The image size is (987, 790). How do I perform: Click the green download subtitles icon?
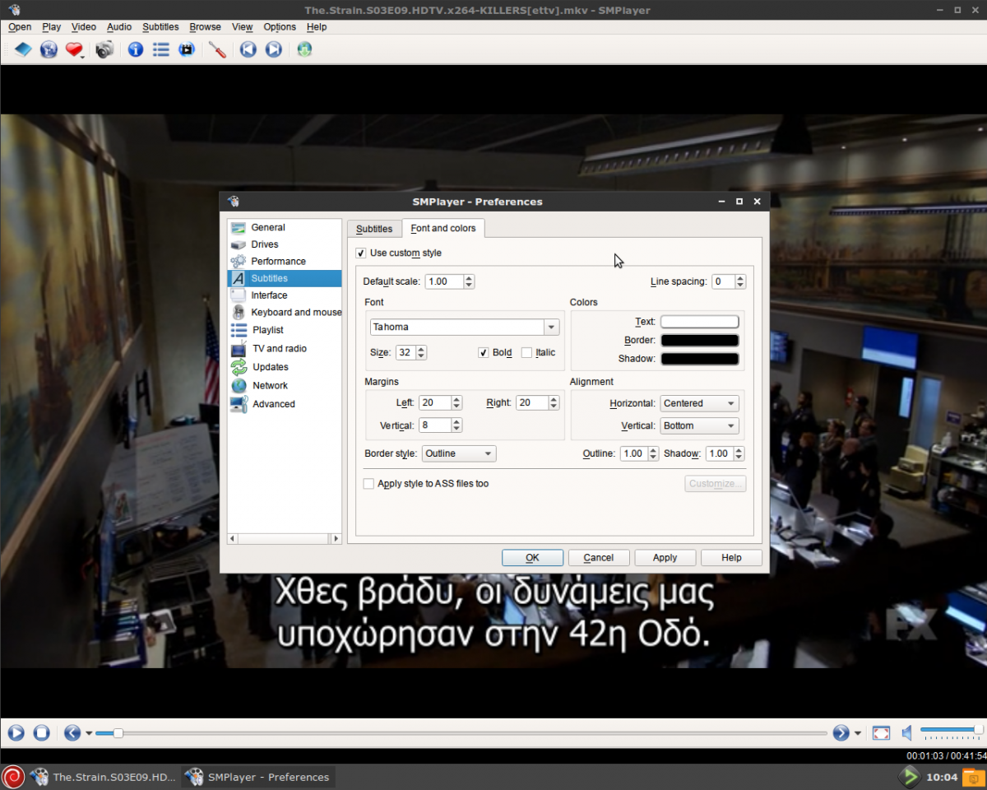(x=305, y=50)
